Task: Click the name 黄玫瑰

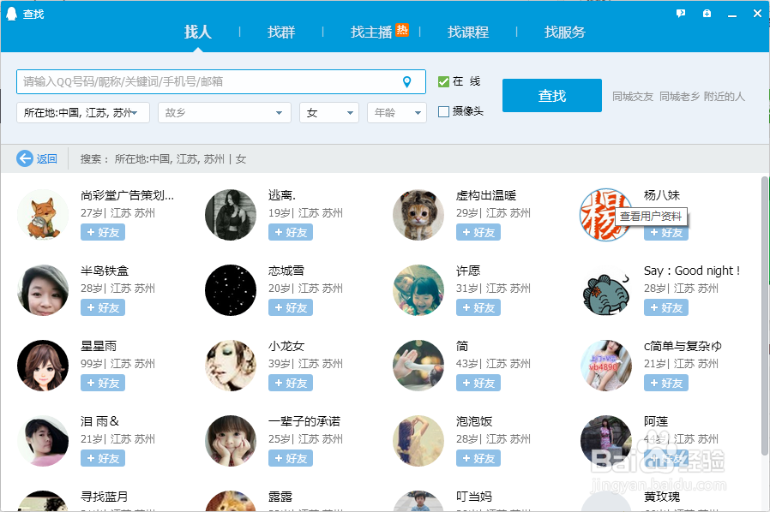Action: (662, 497)
